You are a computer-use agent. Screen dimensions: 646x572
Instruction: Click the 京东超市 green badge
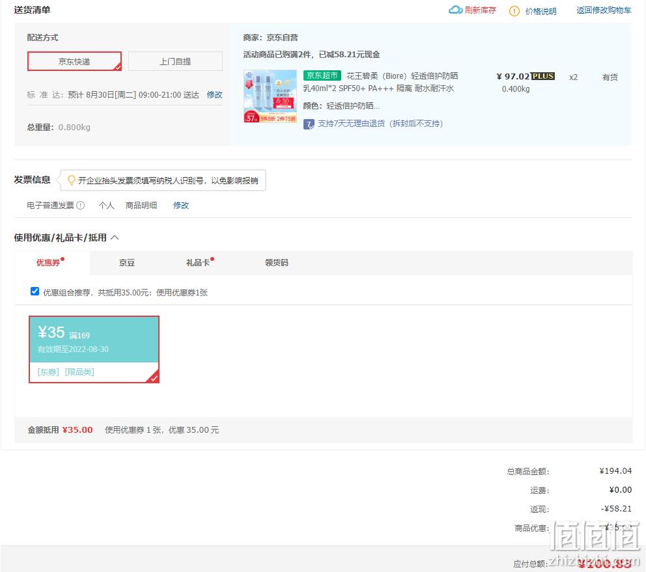coord(322,75)
